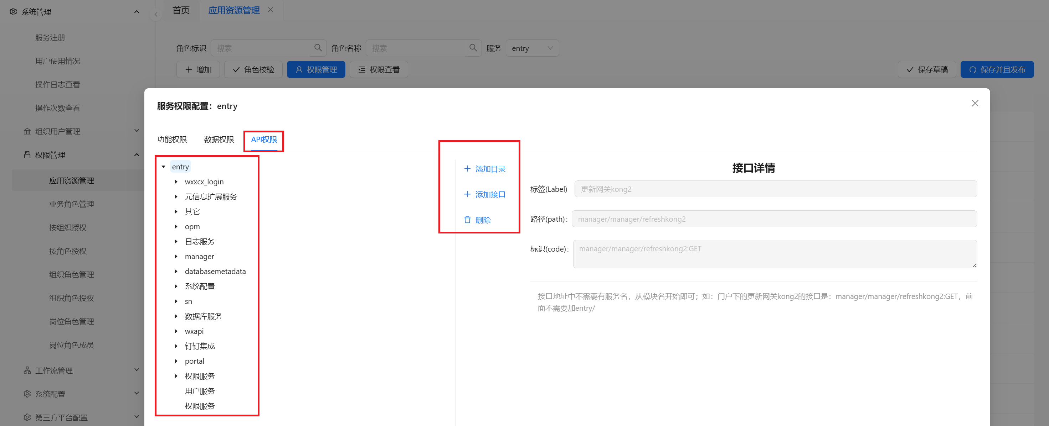Expand the manager tree node
Image resolution: width=1049 pixels, height=426 pixels.
(x=176, y=257)
